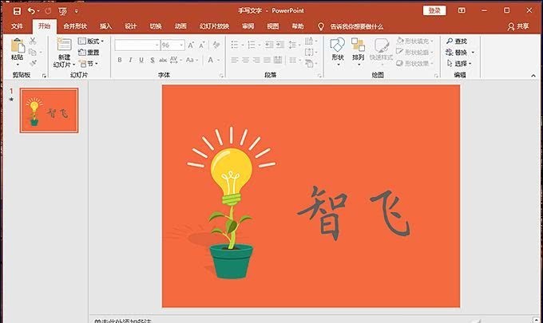Increase list indent level icon
Image resolution: width=543 pixels, height=323 pixels.
click(x=280, y=45)
